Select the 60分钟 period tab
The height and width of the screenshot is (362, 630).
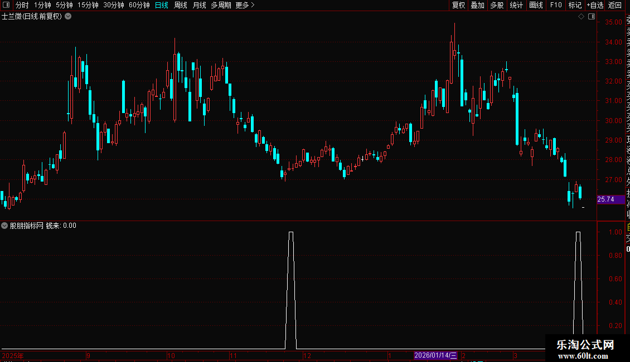[139, 5]
